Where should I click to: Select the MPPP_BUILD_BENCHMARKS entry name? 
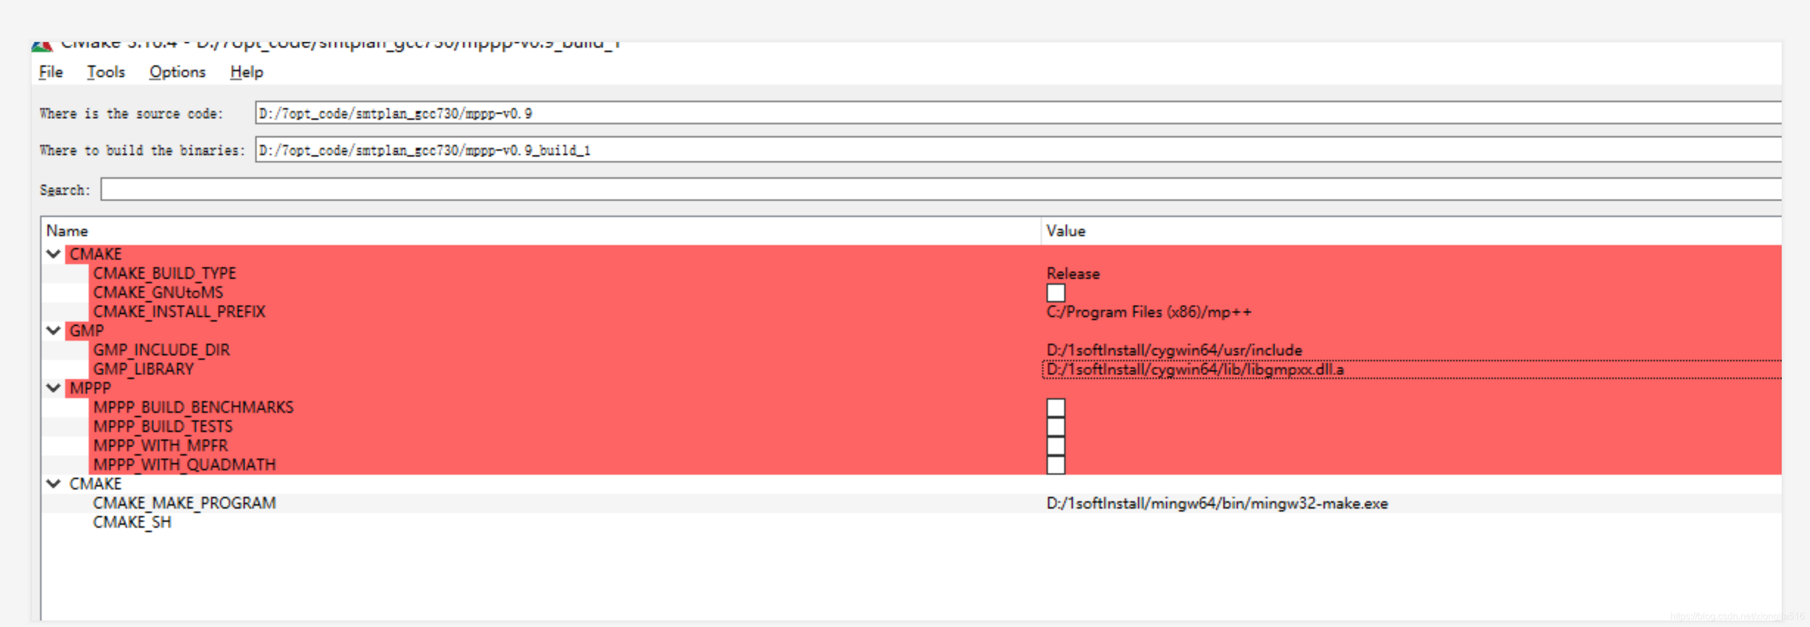point(193,408)
